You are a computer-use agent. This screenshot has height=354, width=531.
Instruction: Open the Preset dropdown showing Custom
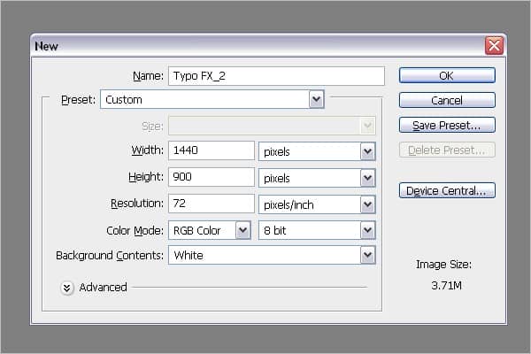pyautogui.click(x=212, y=99)
